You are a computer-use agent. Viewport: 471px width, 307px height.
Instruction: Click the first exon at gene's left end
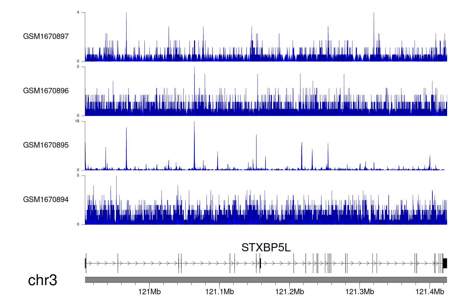tap(85, 263)
